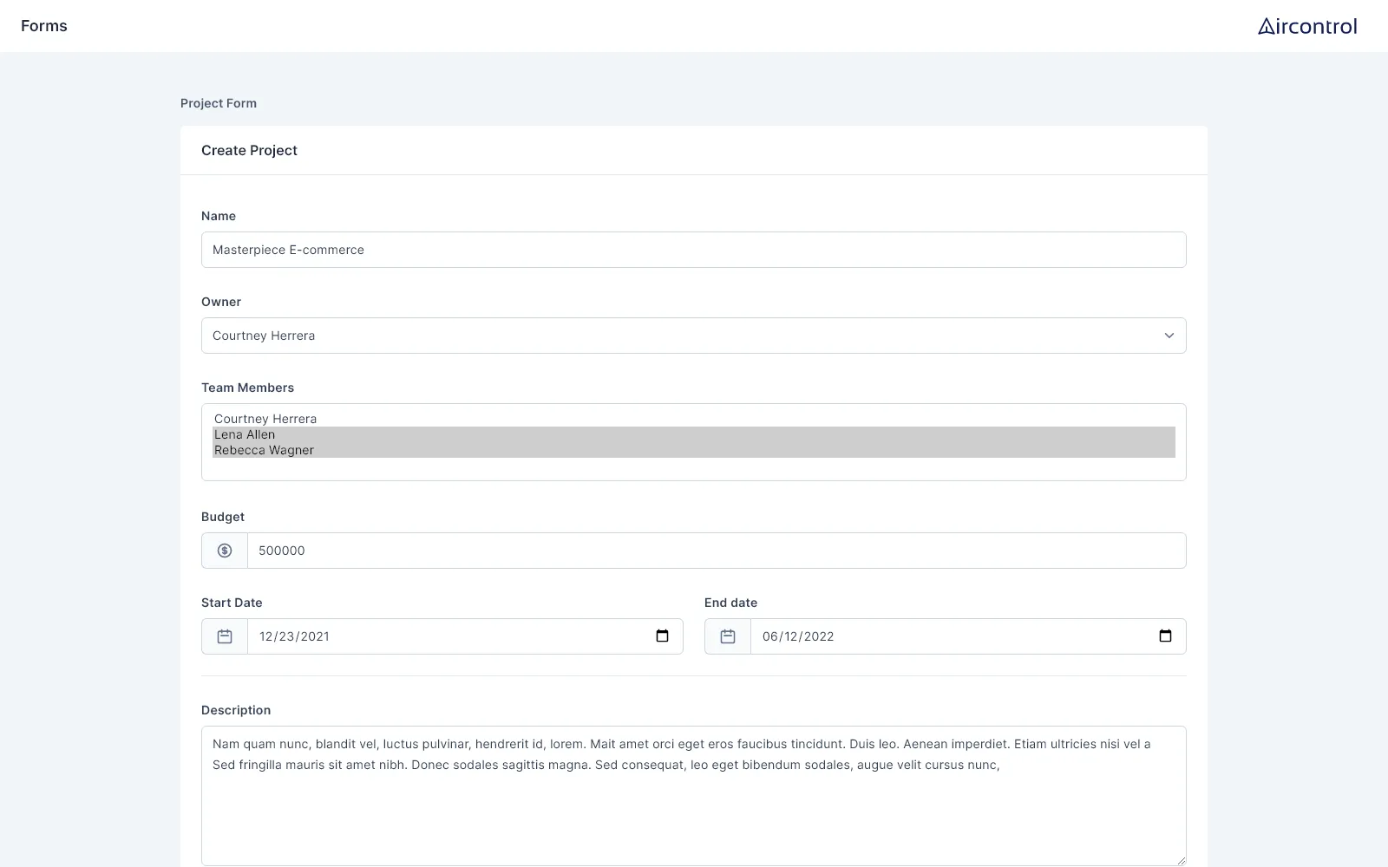Viewport: 1388px width, 867px height.
Task: Click the Team Members label
Action: [x=247, y=388]
